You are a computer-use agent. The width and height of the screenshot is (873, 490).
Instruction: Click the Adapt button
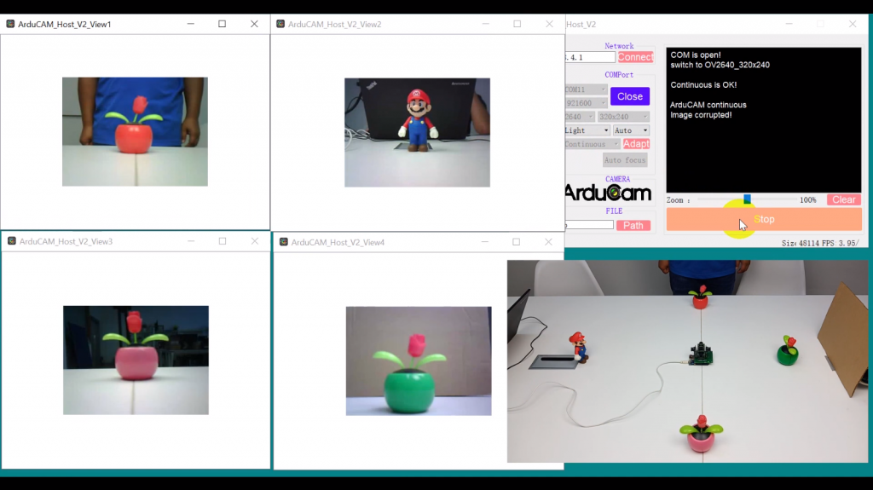point(636,144)
